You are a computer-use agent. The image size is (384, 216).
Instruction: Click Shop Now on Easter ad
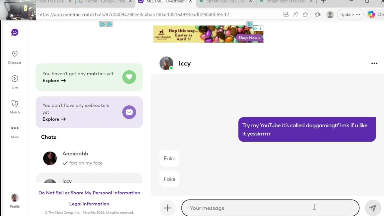click(249, 38)
